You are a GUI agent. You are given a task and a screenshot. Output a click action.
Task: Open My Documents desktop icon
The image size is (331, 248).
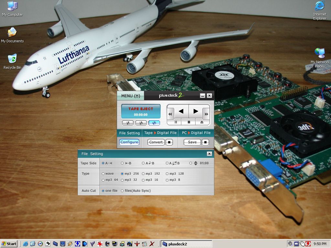click(12, 35)
